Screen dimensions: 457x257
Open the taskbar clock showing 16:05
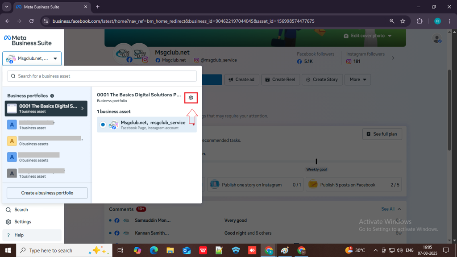(428, 250)
